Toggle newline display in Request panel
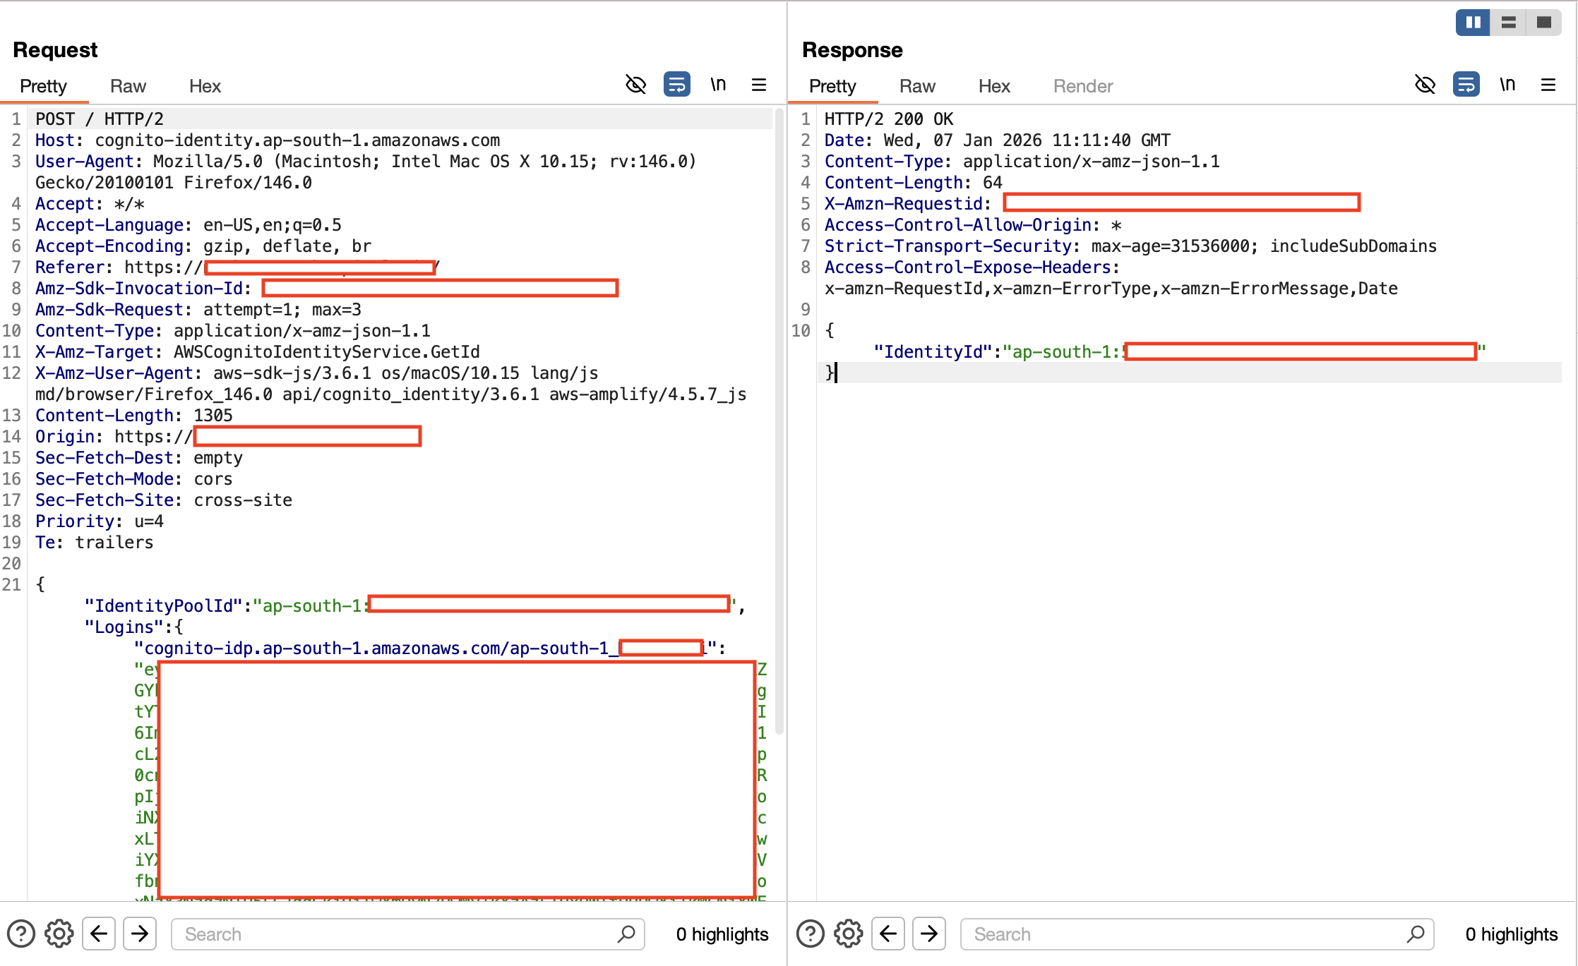The image size is (1578, 966). click(x=718, y=85)
